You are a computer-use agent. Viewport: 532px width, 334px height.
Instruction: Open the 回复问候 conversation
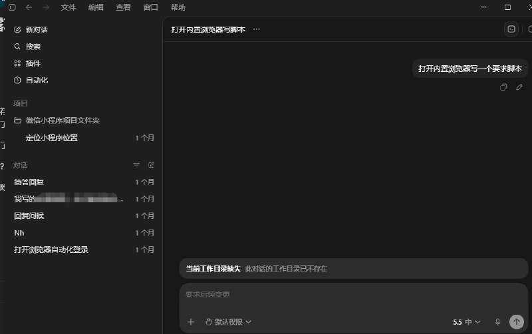tap(84, 216)
